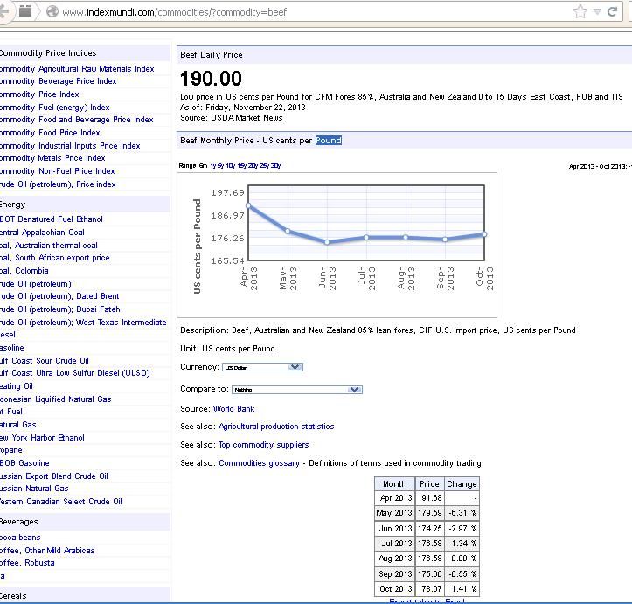This screenshot has height=604, width=632.
Task: Open Crude Oil (petroleum), Price index link
Action: (x=58, y=184)
